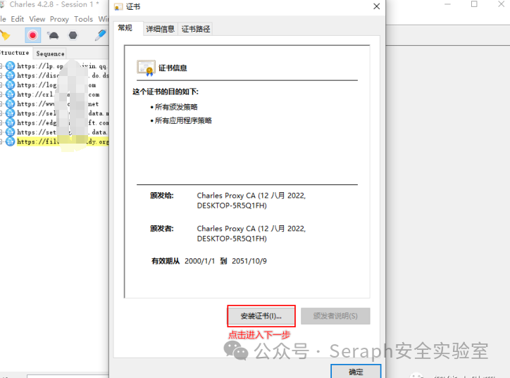
Task: Switch to the Structure tab in Charles
Action: [15, 53]
